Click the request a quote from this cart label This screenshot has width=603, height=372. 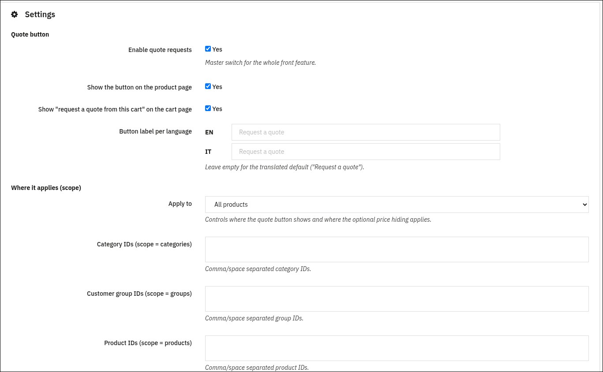115,109
